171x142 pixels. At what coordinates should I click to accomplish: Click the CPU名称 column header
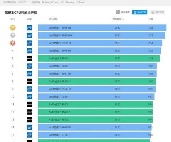[x=53, y=19]
